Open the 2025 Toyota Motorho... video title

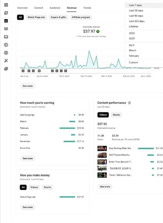tap(120, 155)
